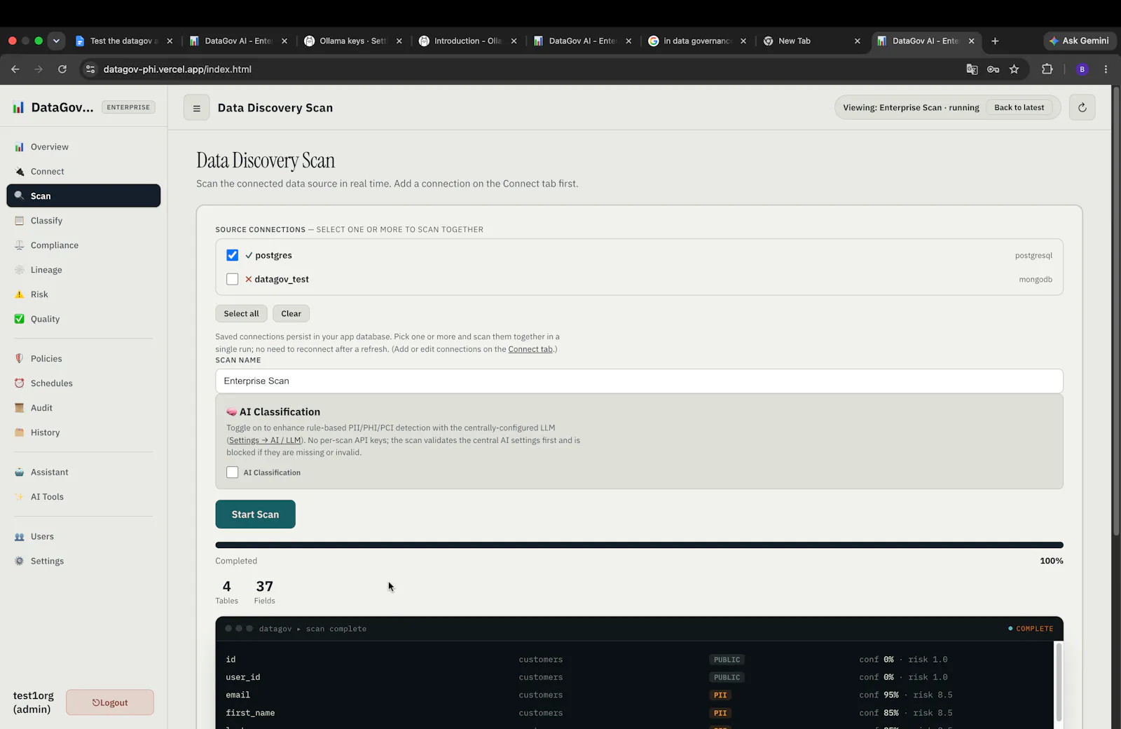Click the Policies shield icon
This screenshot has height=729, width=1121.
click(x=20, y=359)
